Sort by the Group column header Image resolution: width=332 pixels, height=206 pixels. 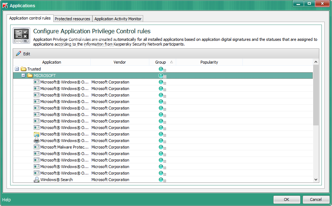pos(162,62)
